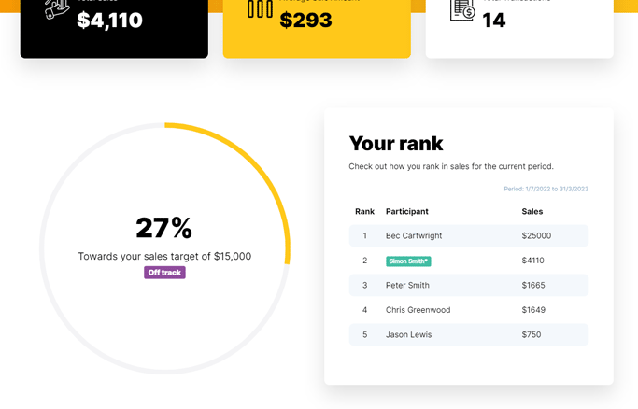Click the hand-with-money total sales icon
Image resolution: width=638 pixels, height=409 pixels.
point(57,9)
